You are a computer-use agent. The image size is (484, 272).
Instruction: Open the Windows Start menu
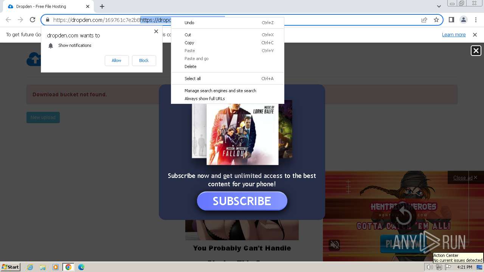click(10, 267)
